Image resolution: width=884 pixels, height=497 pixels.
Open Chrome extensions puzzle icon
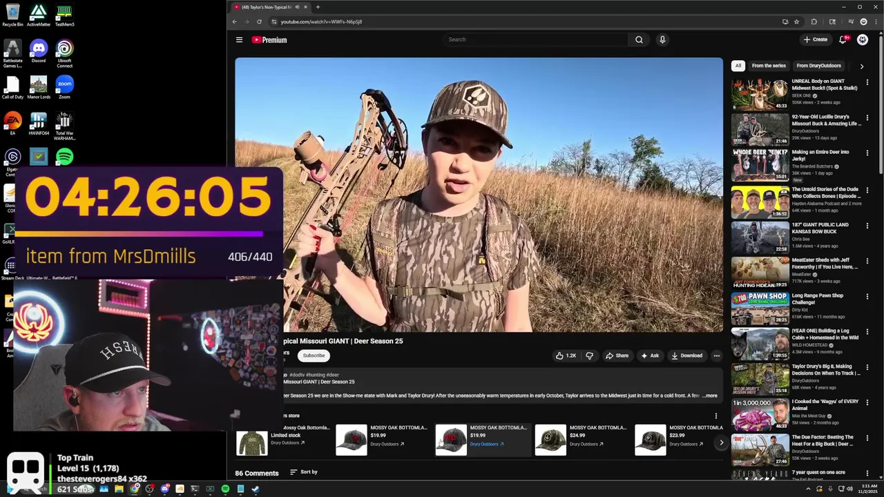(x=814, y=21)
